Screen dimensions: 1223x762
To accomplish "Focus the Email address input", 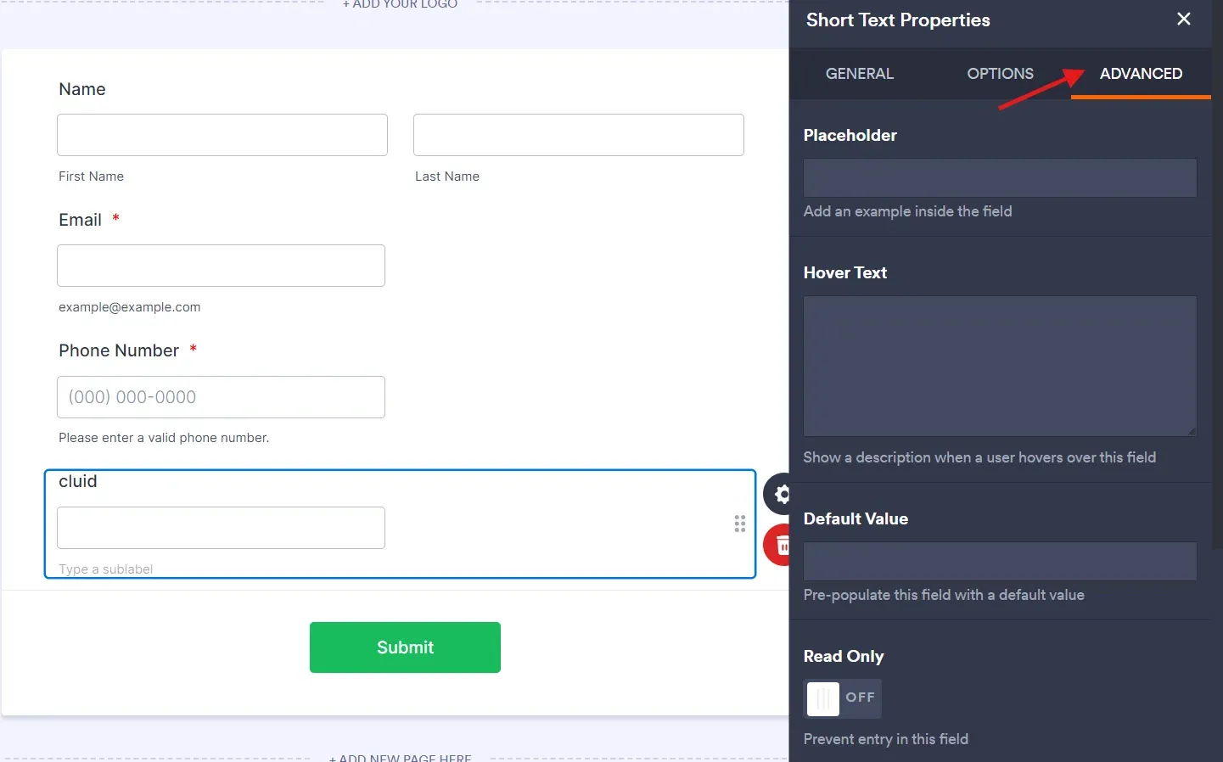I will click(x=221, y=266).
